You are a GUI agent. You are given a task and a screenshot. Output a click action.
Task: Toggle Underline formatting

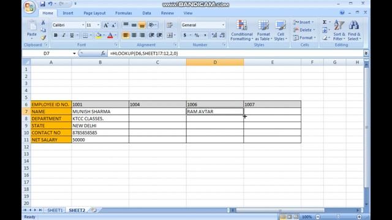point(72,35)
